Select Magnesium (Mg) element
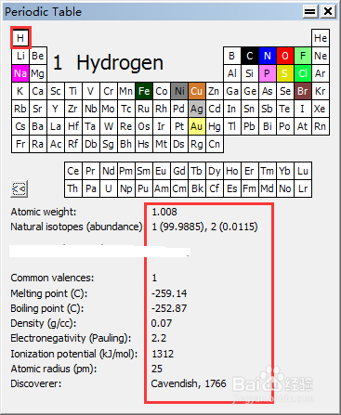This screenshot has width=341, height=415. tap(38, 73)
